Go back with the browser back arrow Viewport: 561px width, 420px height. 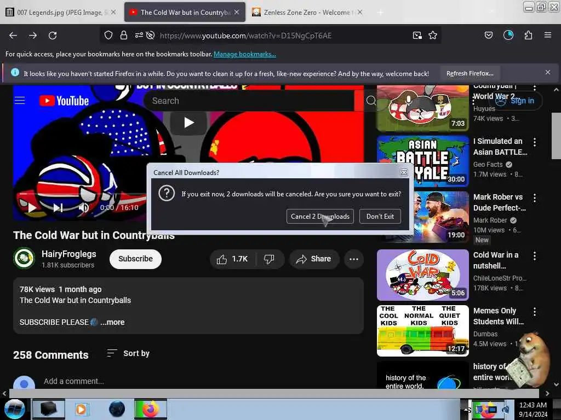pyautogui.click(x=13, y=36)
